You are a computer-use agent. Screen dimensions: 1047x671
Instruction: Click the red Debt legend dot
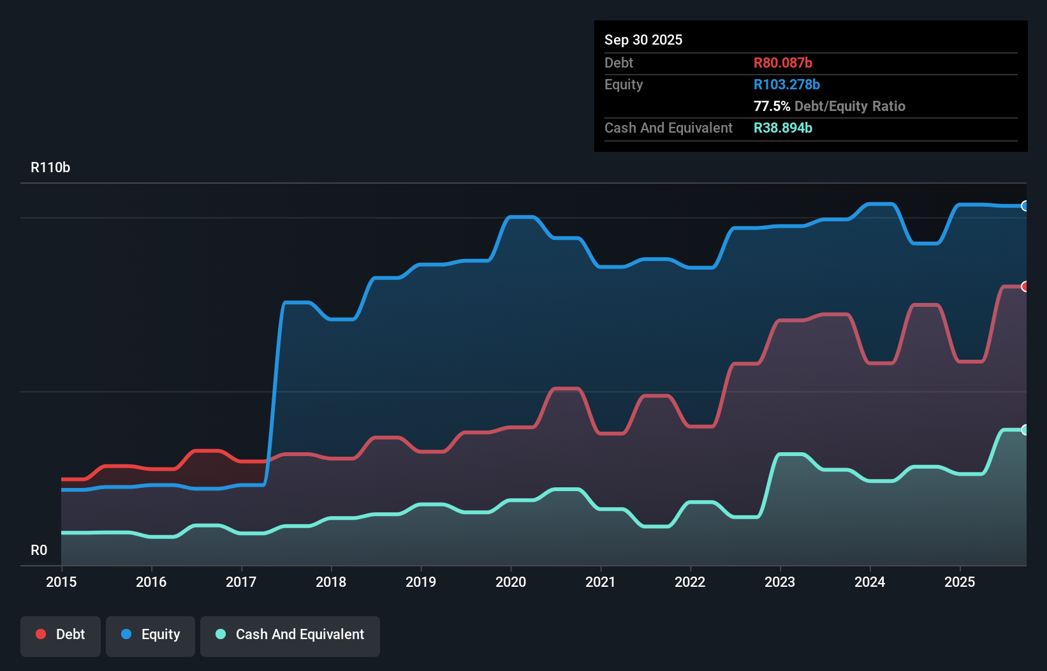click(x=40, y=634)
